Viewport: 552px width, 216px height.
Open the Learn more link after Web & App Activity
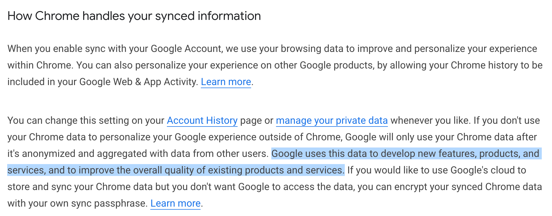point(226,82)
